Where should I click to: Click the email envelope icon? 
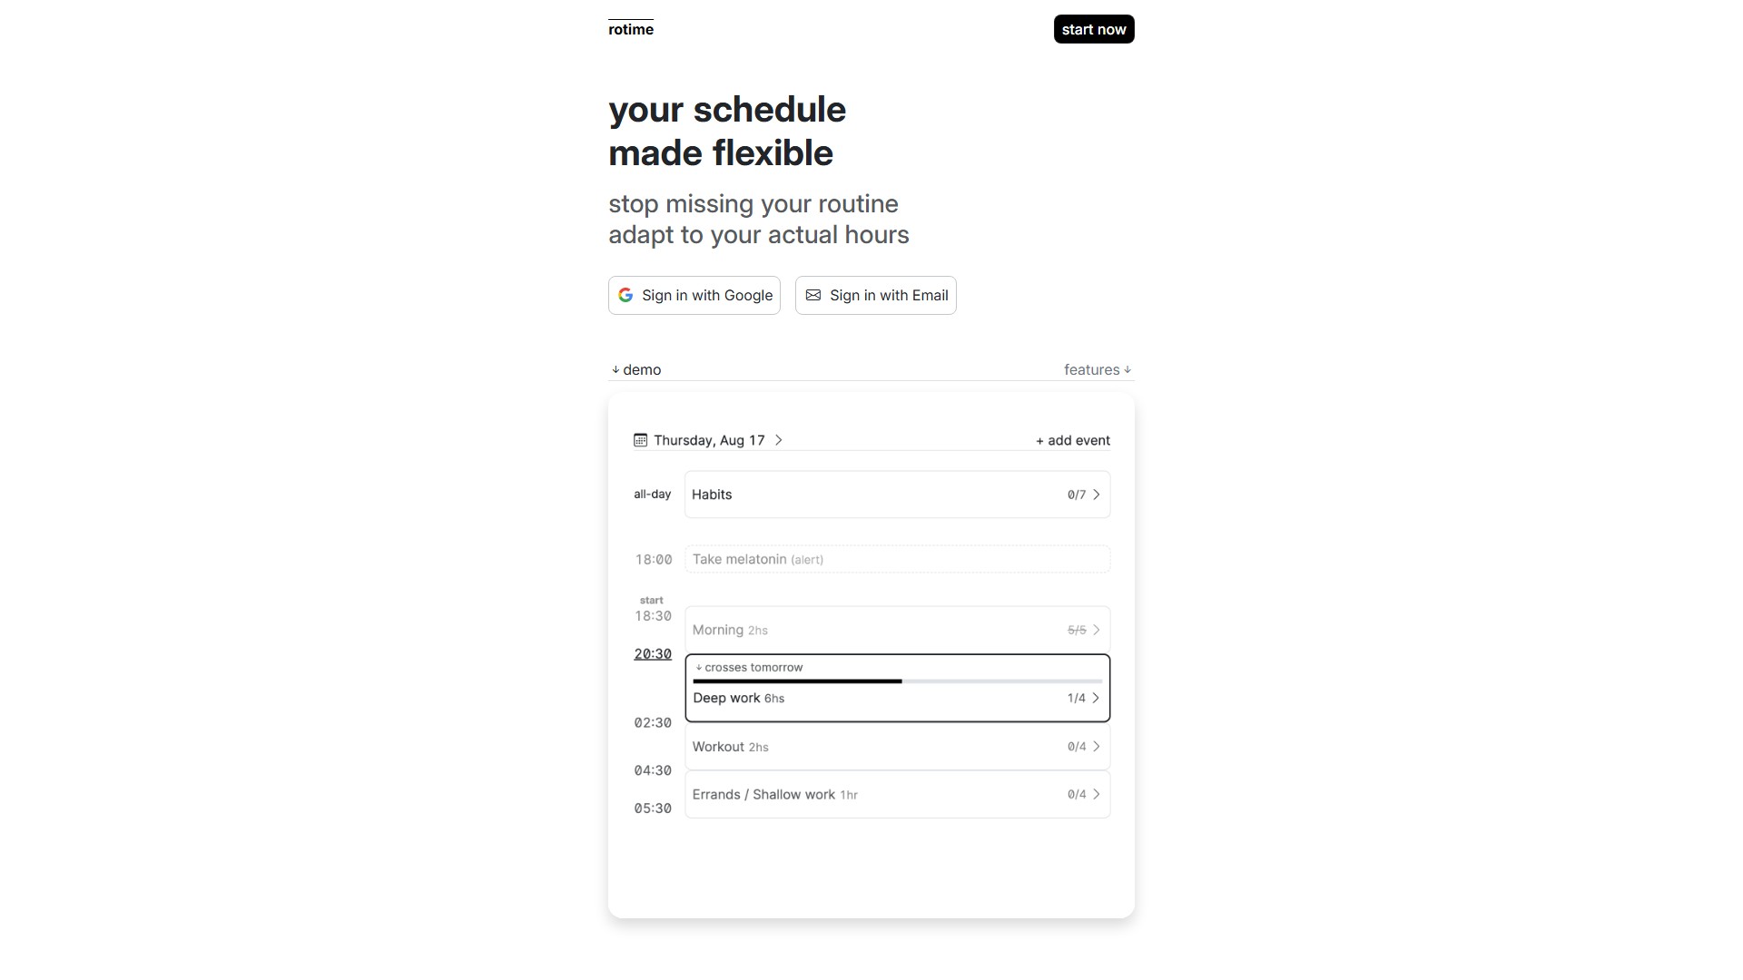(x=813, y=295)
